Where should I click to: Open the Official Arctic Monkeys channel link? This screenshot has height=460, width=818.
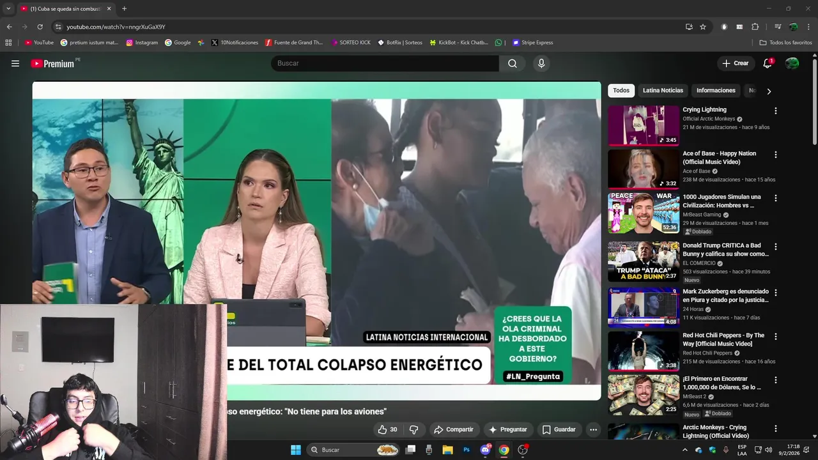coord(709,119)
